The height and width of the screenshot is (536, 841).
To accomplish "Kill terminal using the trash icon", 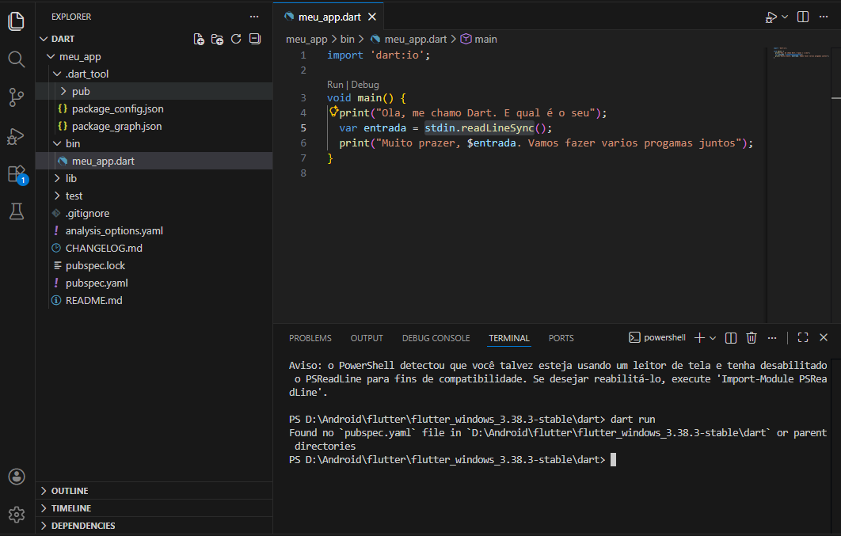I will pos(752,338).
